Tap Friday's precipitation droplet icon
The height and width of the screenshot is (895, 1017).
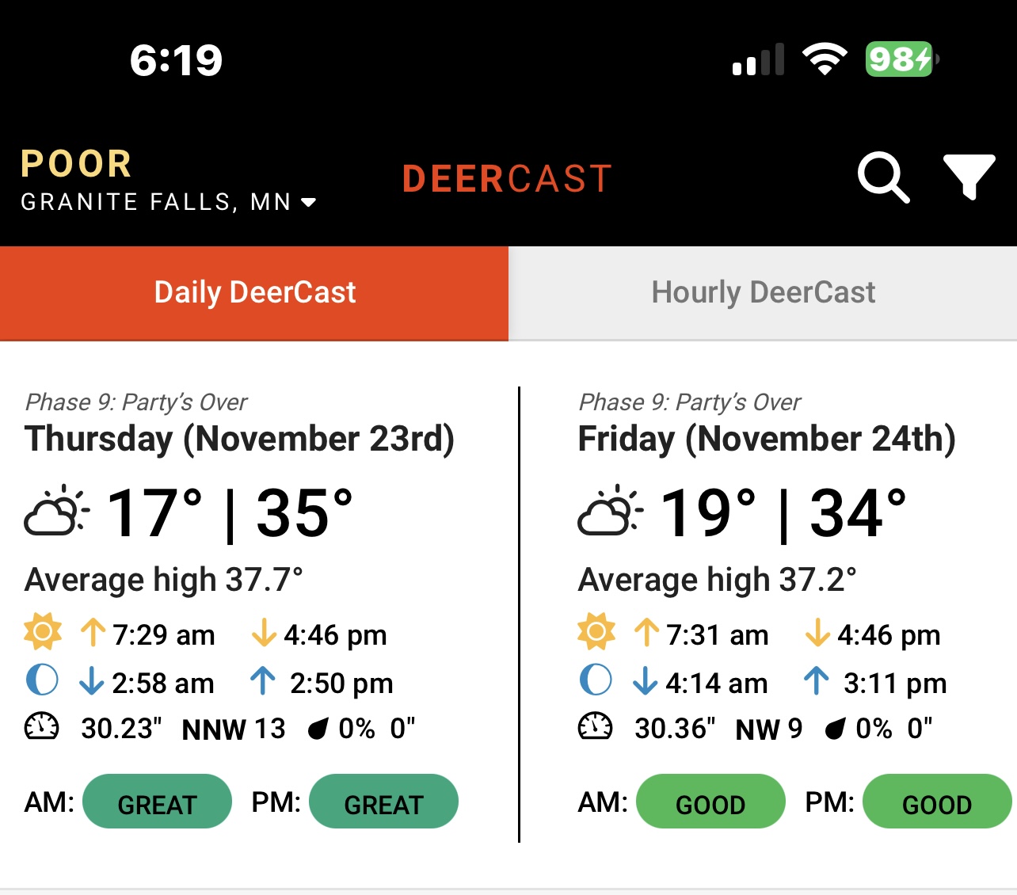pyautogui.click(x=835, y=728)
